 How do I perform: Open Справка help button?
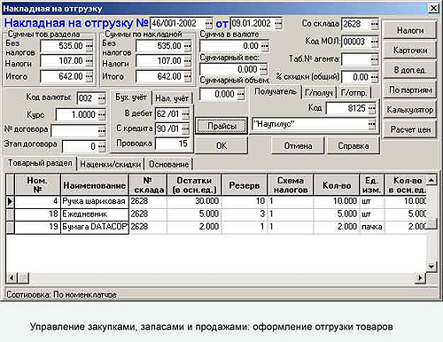(x=354, y=145)
